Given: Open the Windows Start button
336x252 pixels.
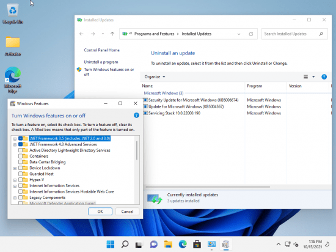Looking at the screenshot, I should coord(111,244).
